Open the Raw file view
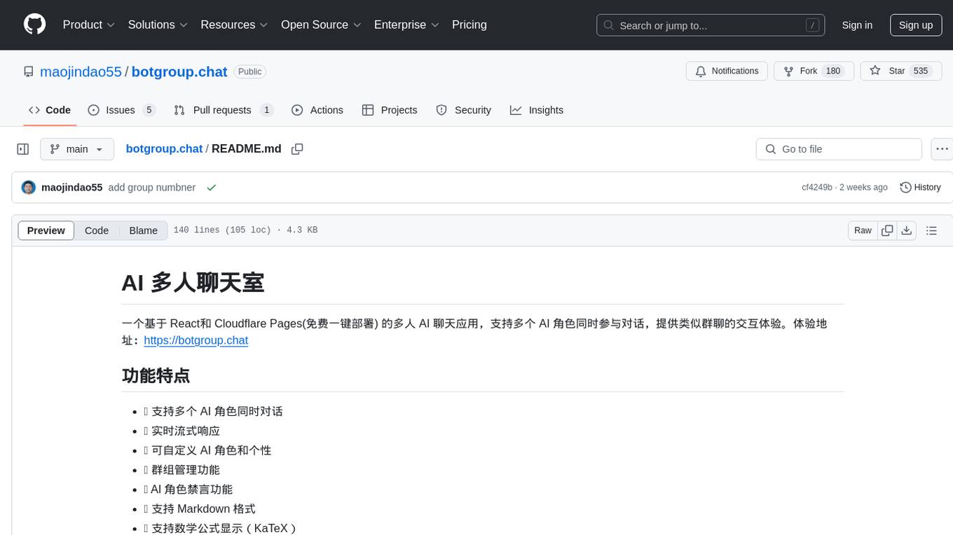The width and height of the screenshot is (953, 535). coord(863,230)
